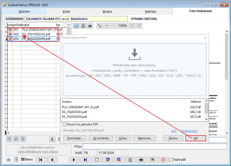Open the Náklady tab
Screen dimensions: 231x166
click(151, 12)
